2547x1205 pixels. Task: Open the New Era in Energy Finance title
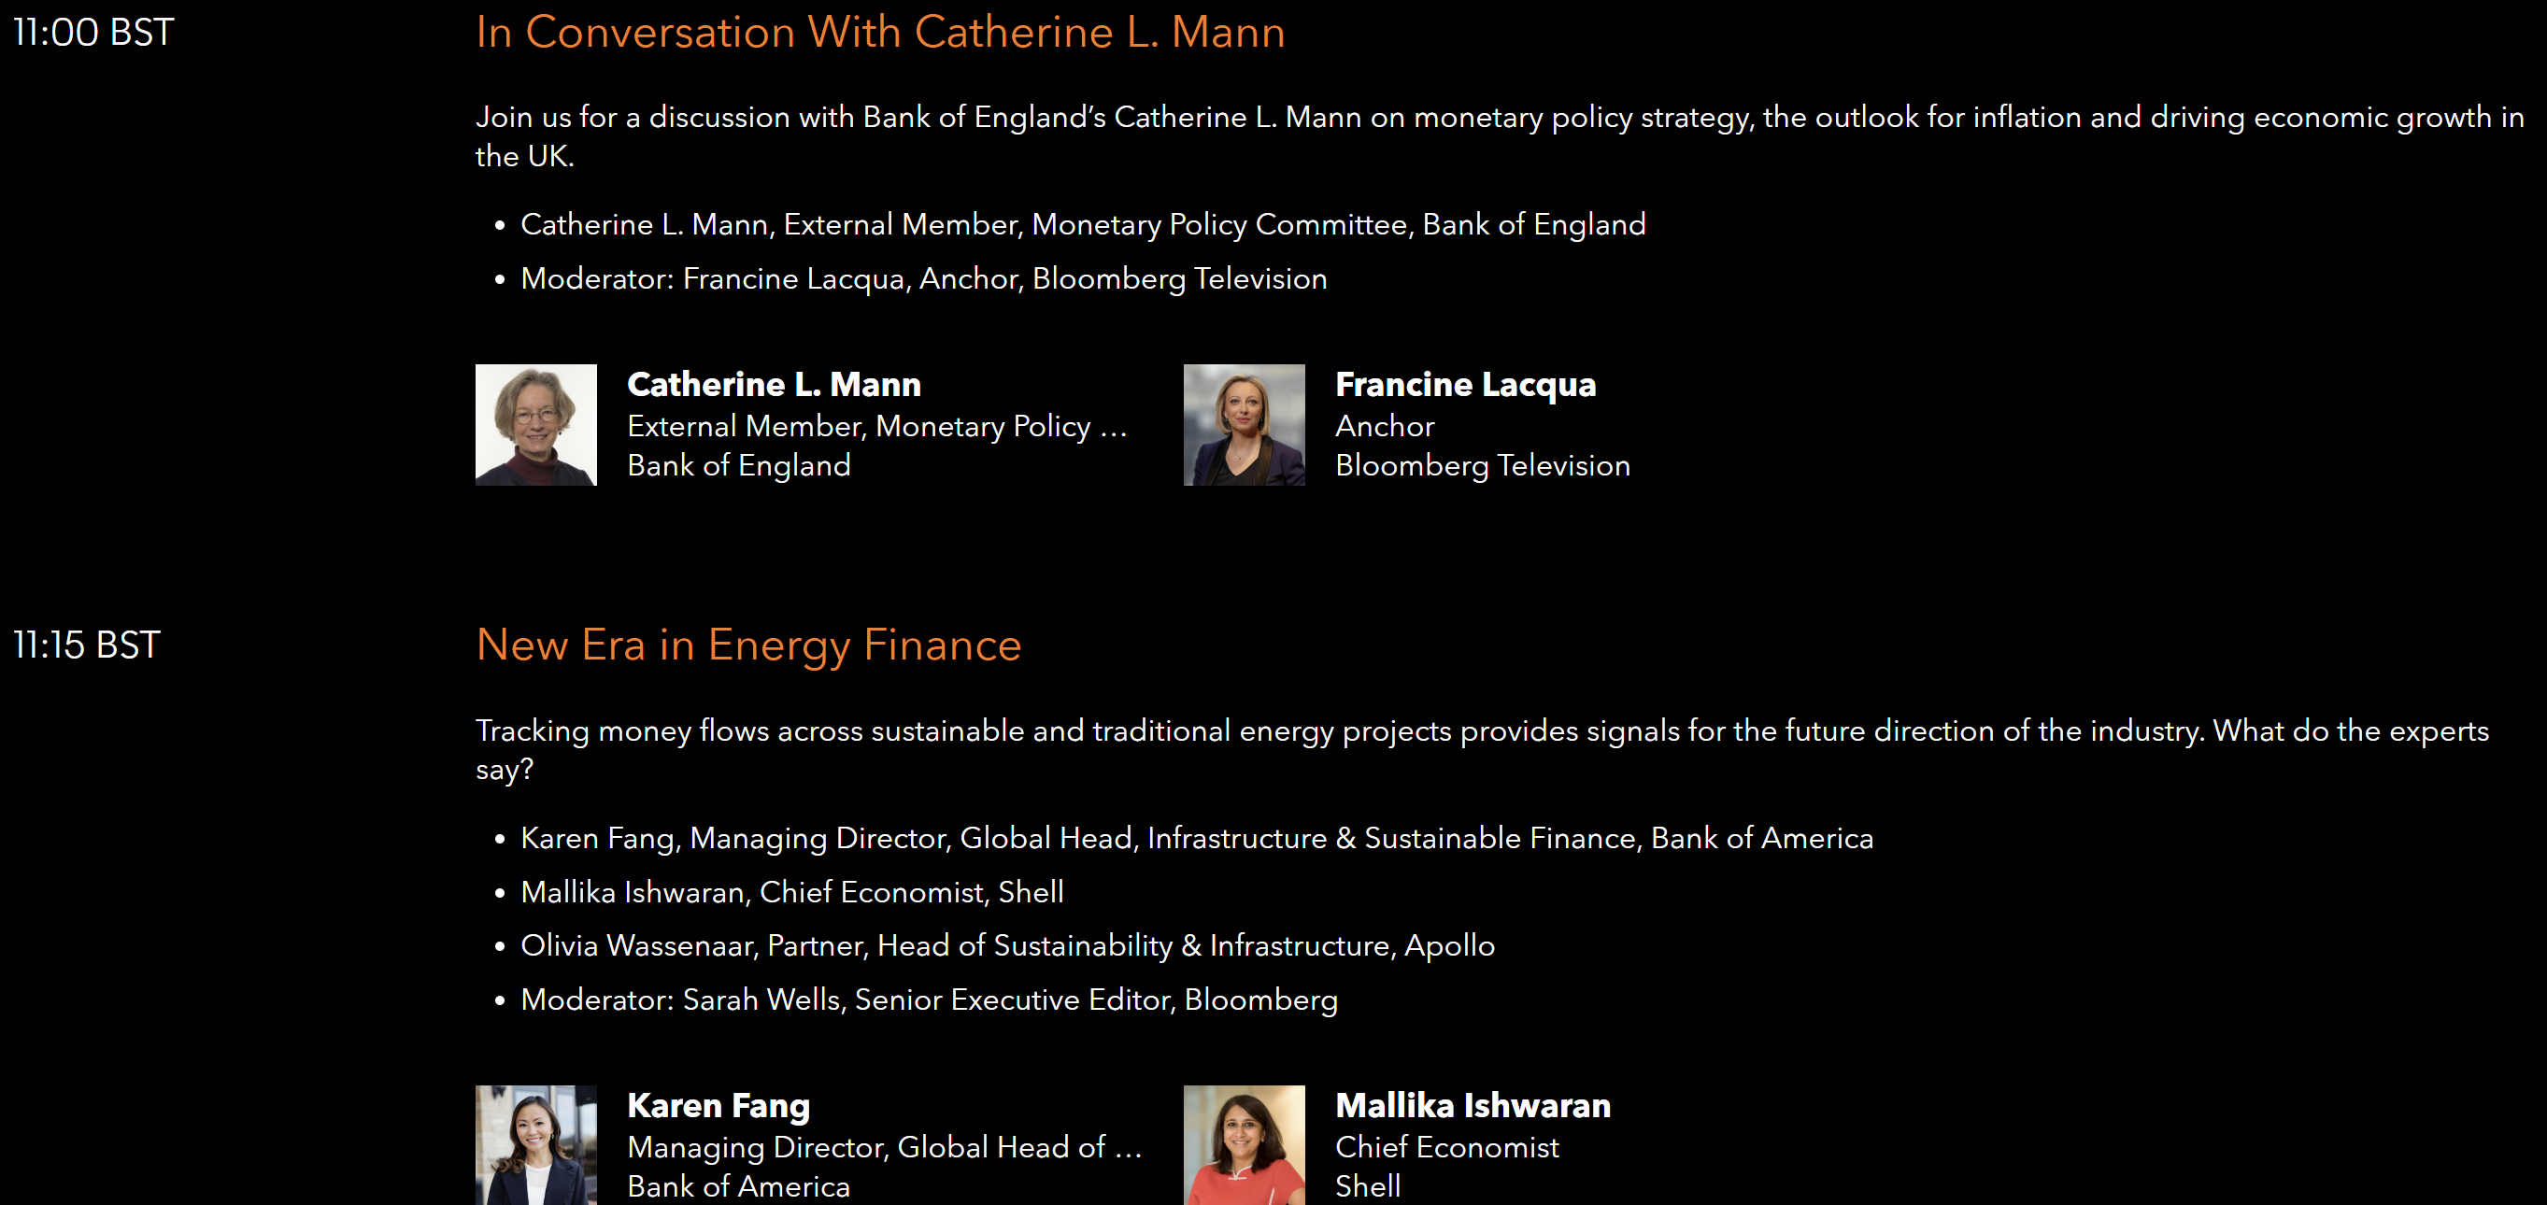(x=747, y=645)
